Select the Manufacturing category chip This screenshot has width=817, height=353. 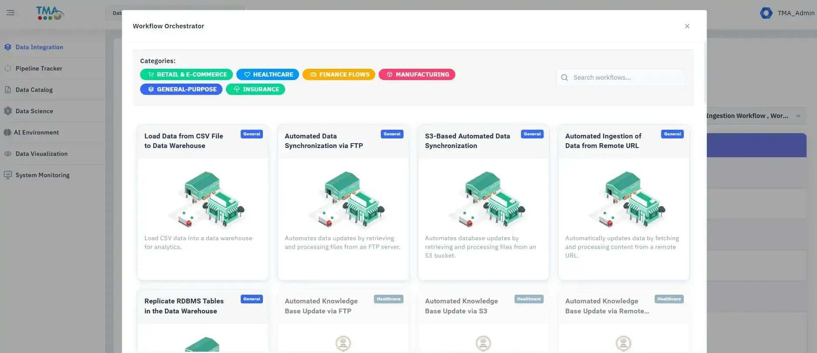point(417,74)
